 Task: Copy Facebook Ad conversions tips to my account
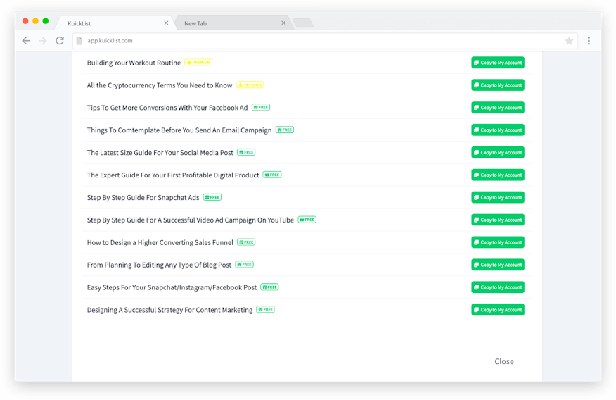(497, 108)
